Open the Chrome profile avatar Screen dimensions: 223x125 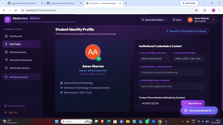(x=214, y=10)
